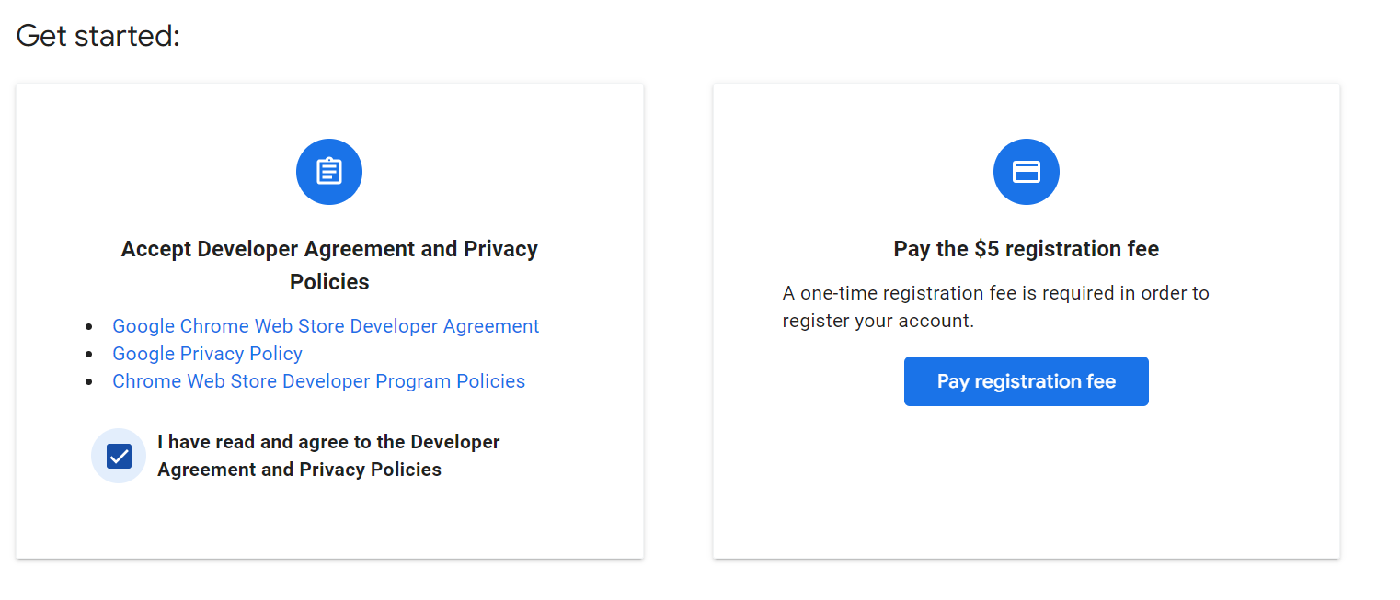Open Chrome Web Store Developer Program Policies link

click(x=318, y=381)
